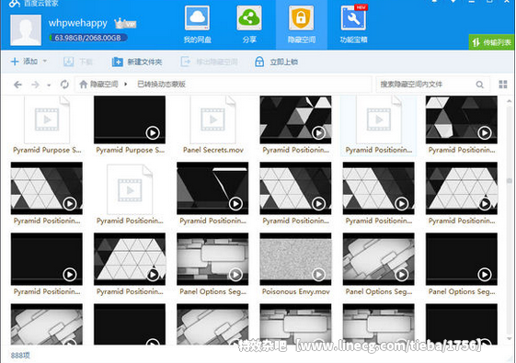Open the 我的网盘 cloud drive tab

(x=198, y=25)
